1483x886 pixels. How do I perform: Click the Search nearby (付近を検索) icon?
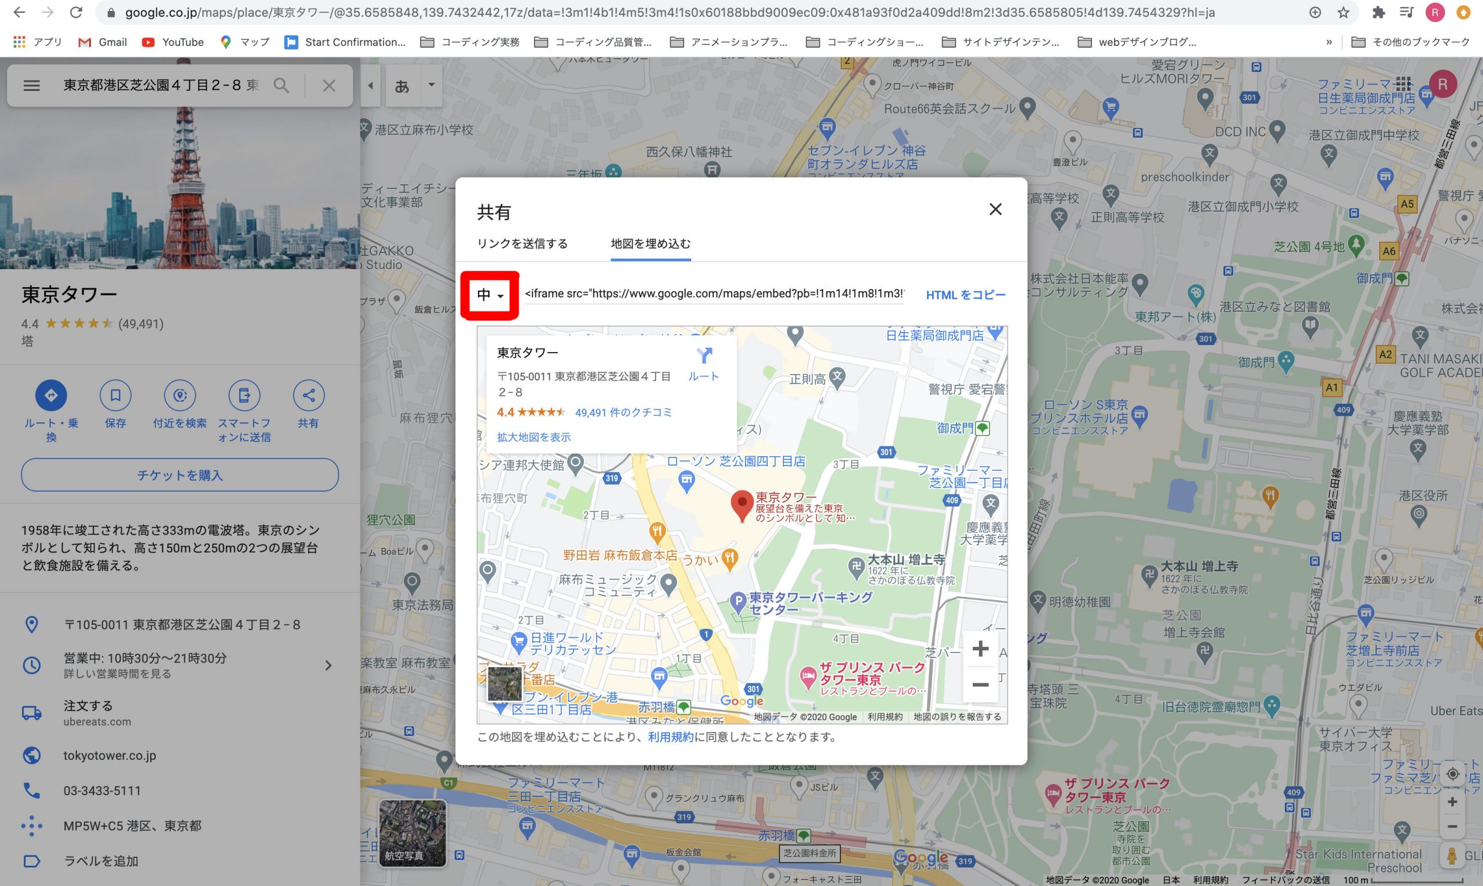point(180,396)
